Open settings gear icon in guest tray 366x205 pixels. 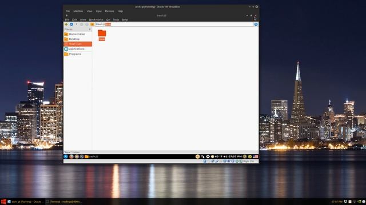208,157
